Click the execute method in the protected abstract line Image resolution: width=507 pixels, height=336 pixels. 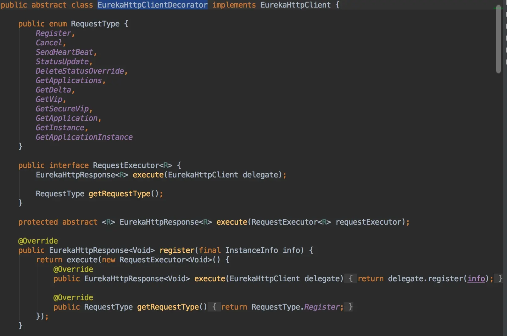click(x=232, y=222)
